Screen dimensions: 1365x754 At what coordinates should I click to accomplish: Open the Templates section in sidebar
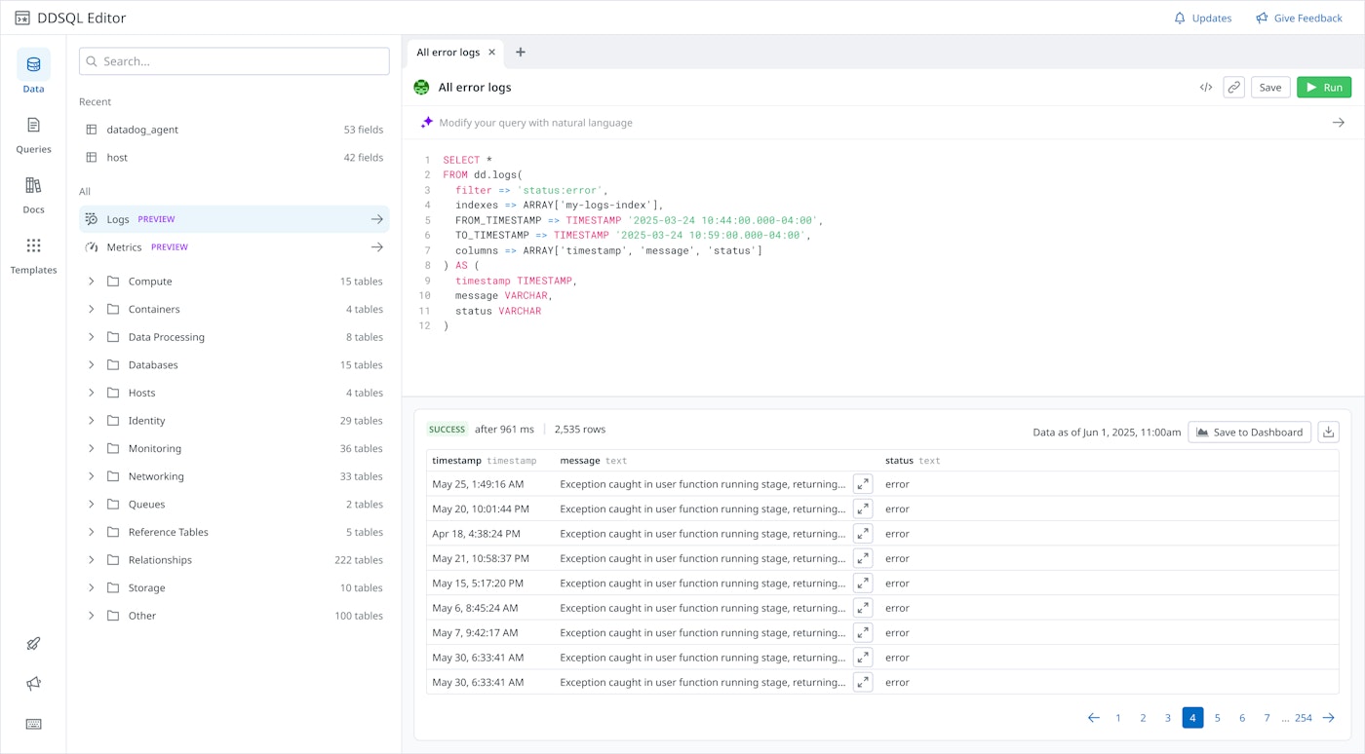pos(33,255)
